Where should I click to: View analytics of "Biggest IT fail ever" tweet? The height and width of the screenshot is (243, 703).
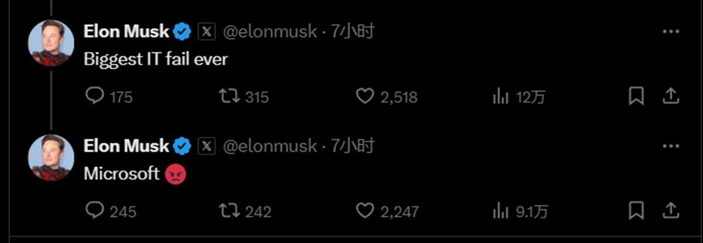(500, 96)
